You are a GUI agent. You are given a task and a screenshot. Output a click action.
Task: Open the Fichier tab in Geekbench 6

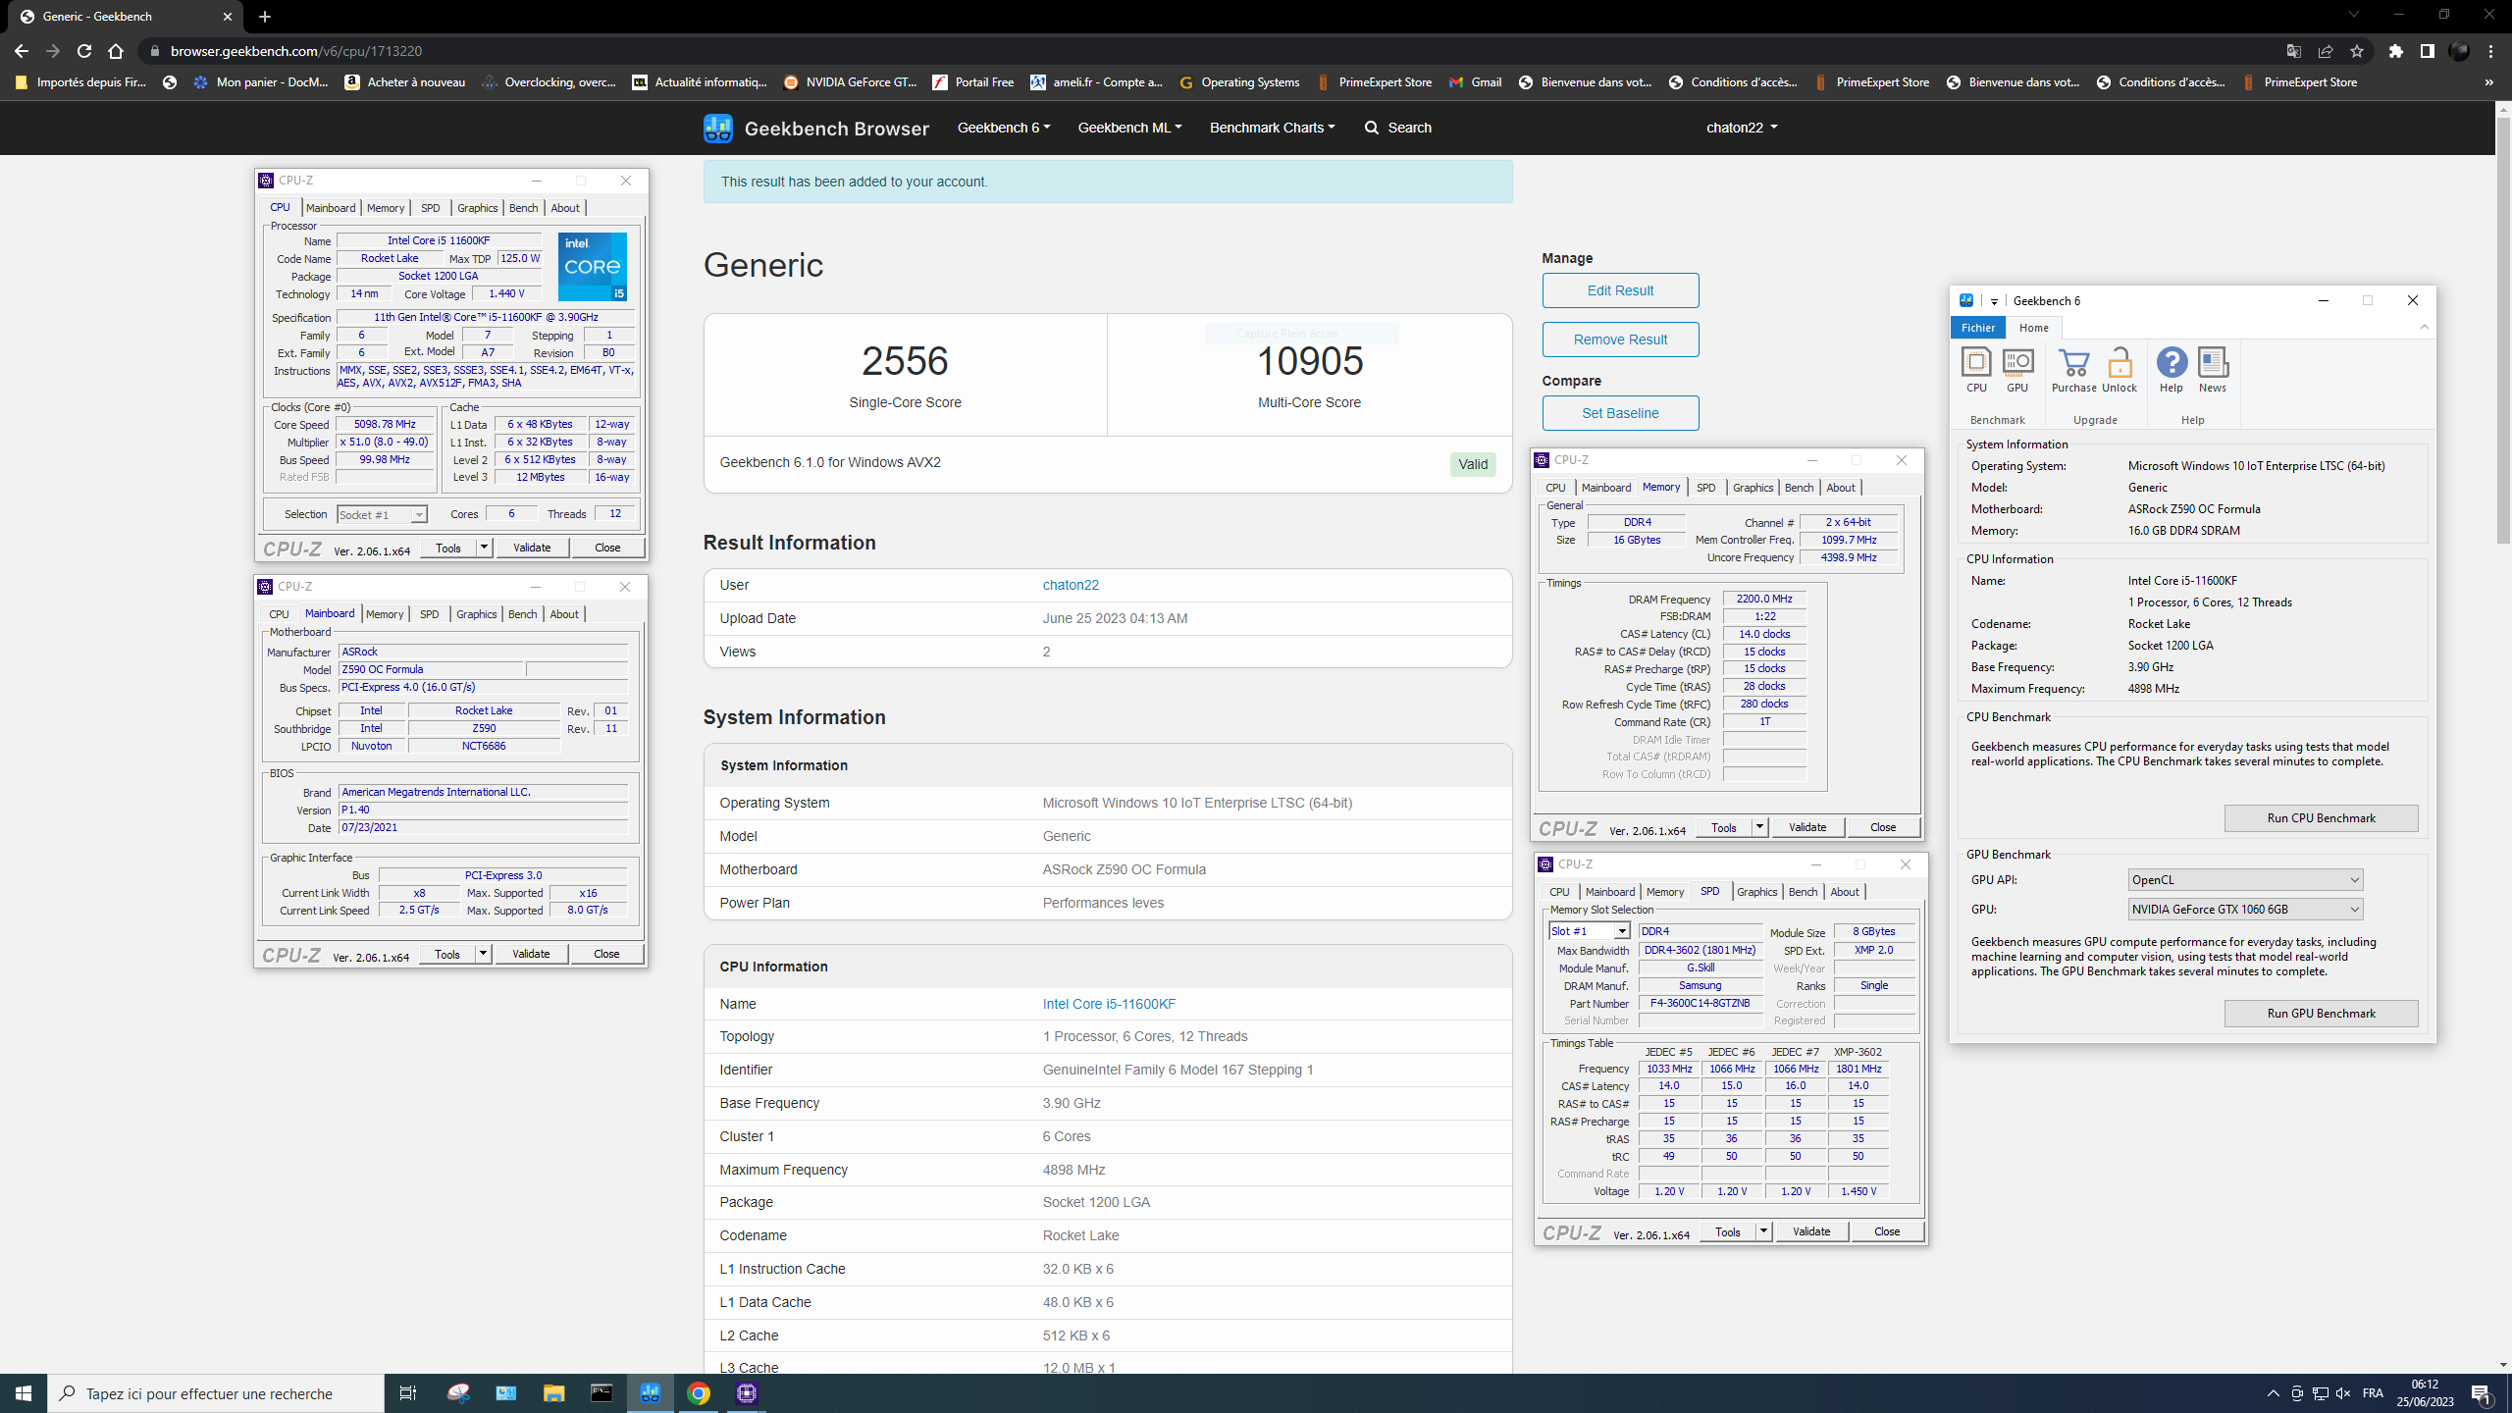click(x=1978, y=328)
